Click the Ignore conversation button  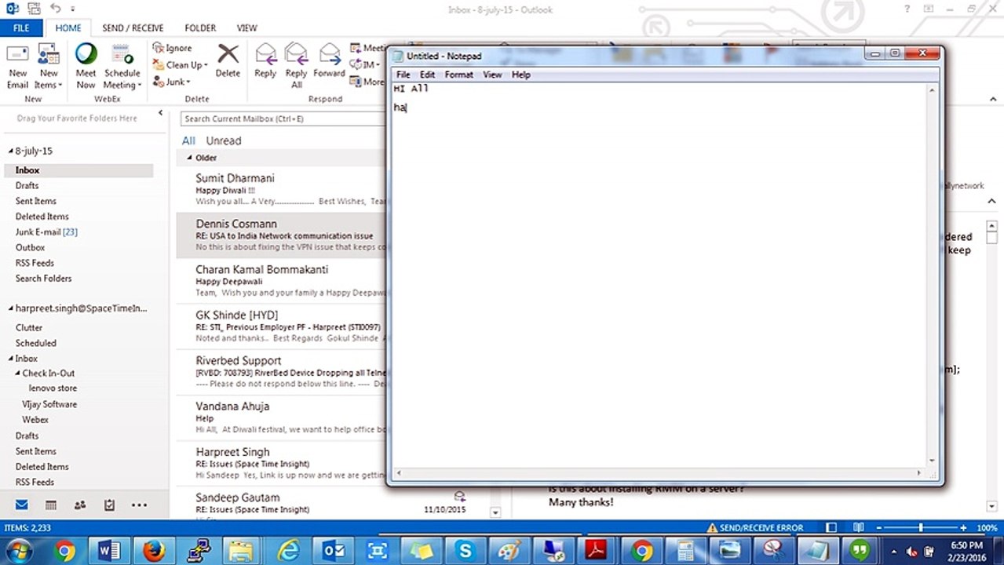173,48
